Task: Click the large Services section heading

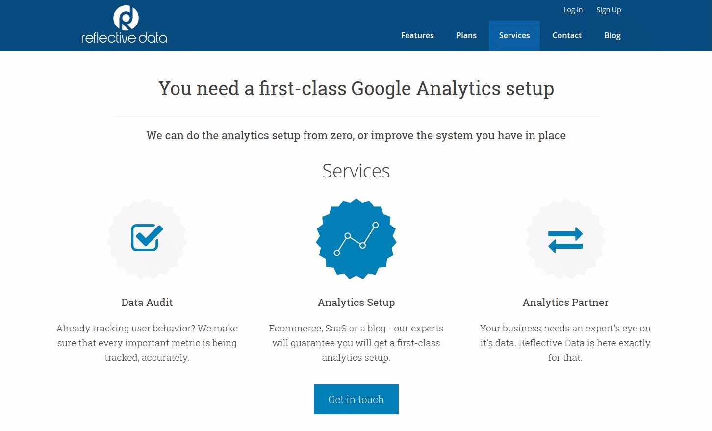Action: tap(356, 171)
